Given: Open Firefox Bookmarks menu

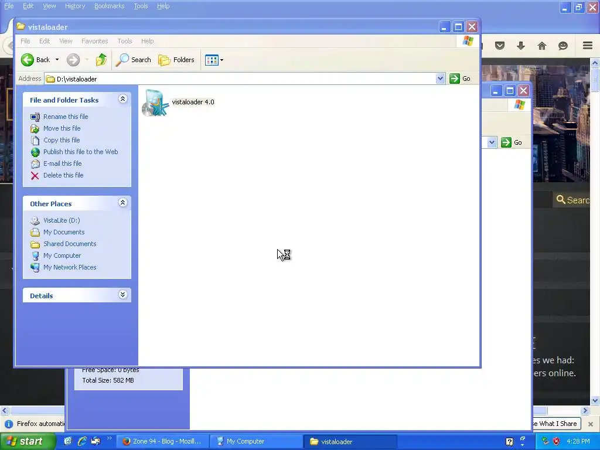Looking at the screenshot, I should point(110,6).
